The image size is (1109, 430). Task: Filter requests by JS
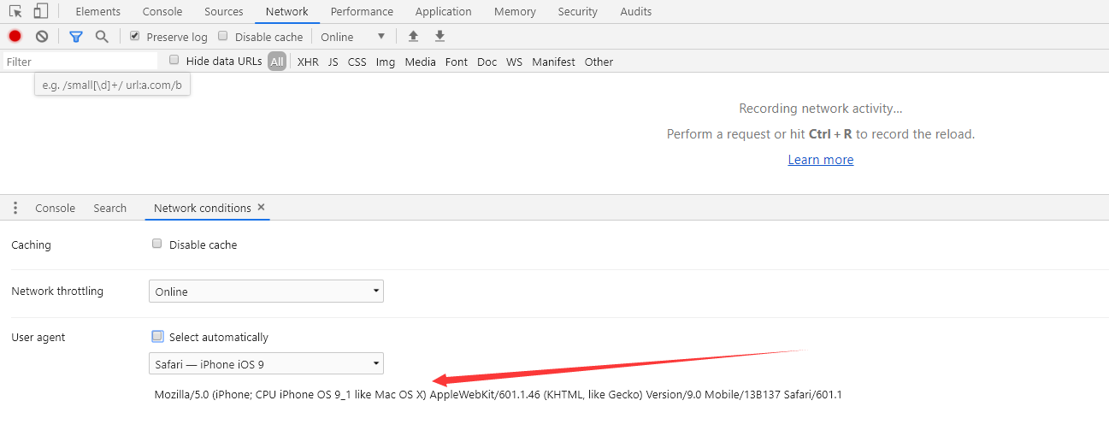point(333,62)
